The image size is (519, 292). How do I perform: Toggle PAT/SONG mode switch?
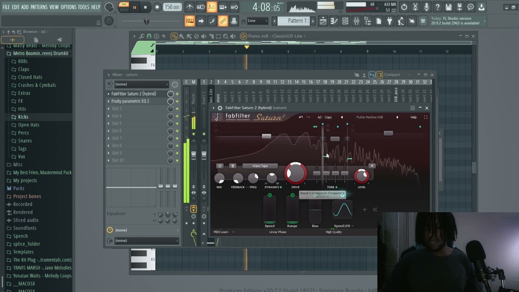(123, 7)
